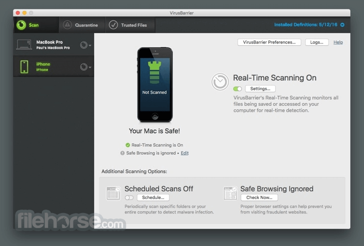Click the iPhone illustration showing Not Scanned
Screen dimensions: 364x246
click(x=155, y=85)
